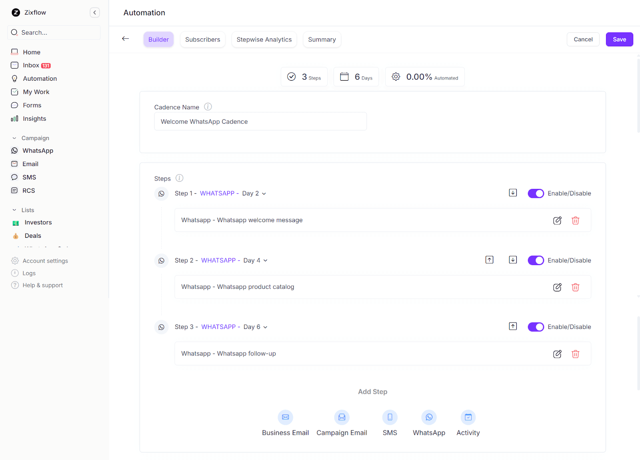Open the Day 2 dropdown for Step 1
The width and height of the screenshot is (640, 460).
coord(254,193)
